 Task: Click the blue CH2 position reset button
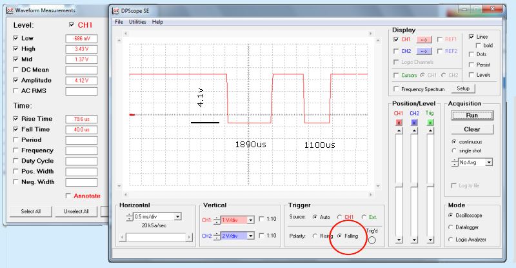[x=414, y=123]
